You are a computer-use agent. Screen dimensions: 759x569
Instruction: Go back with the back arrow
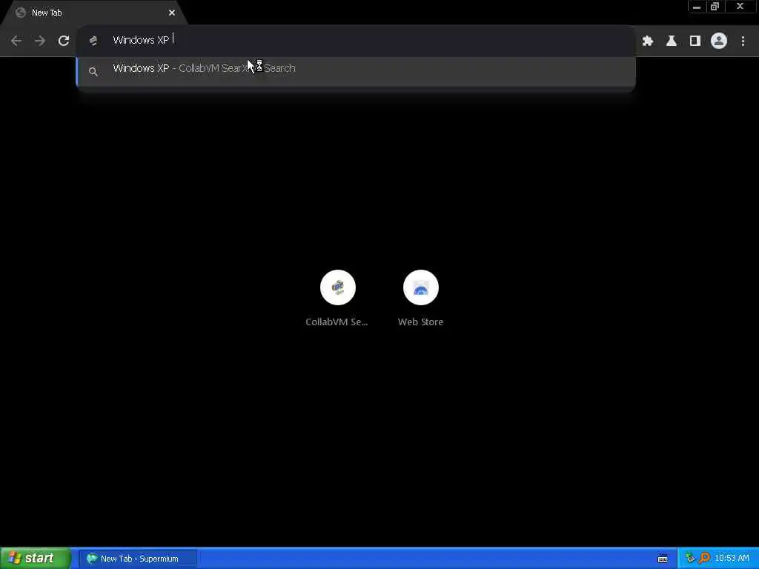(16, 41)
